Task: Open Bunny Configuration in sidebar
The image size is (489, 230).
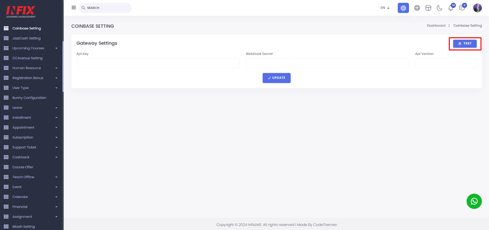Action: [x=29, y=98]
